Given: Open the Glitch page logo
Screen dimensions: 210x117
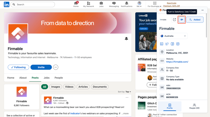Looking at the screenshot, I should point(142,106).
